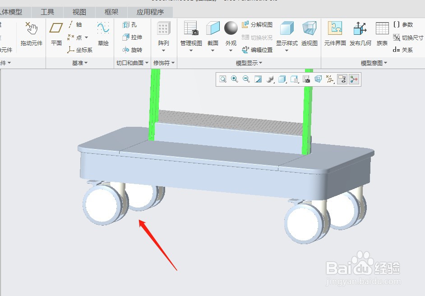Expand the 阵列 pattern dropdown arrow

pos(163,51)
